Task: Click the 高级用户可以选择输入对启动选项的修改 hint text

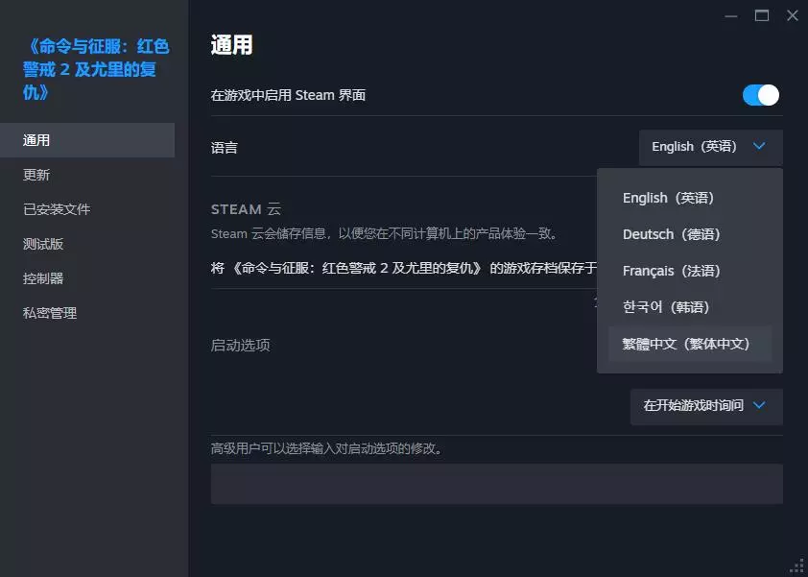Action: (x=327, y=448)
